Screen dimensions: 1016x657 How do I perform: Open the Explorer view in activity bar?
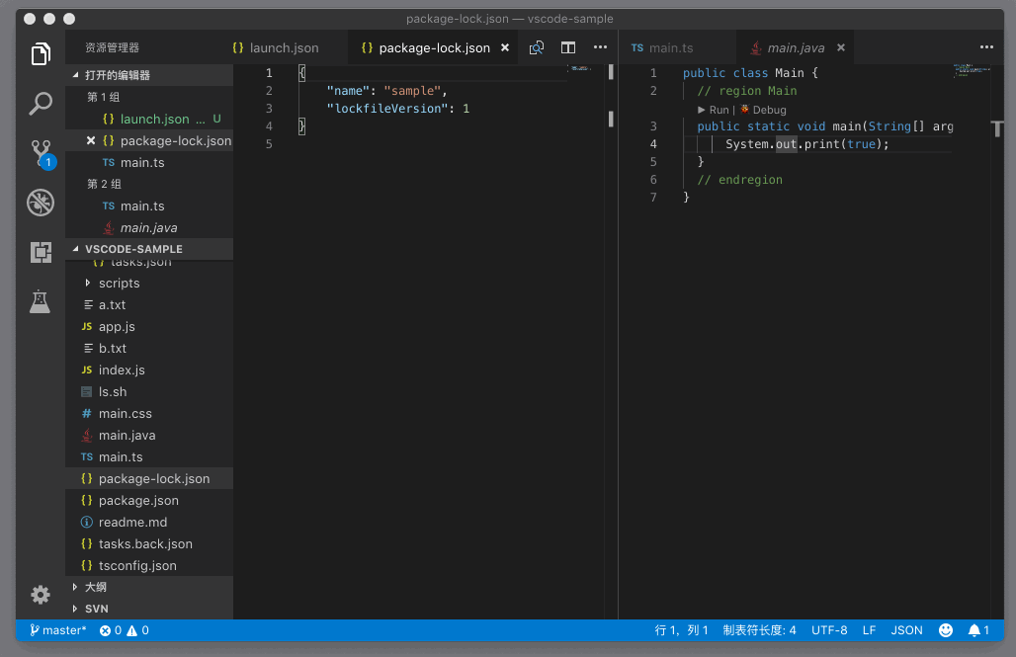click(41, 54)
